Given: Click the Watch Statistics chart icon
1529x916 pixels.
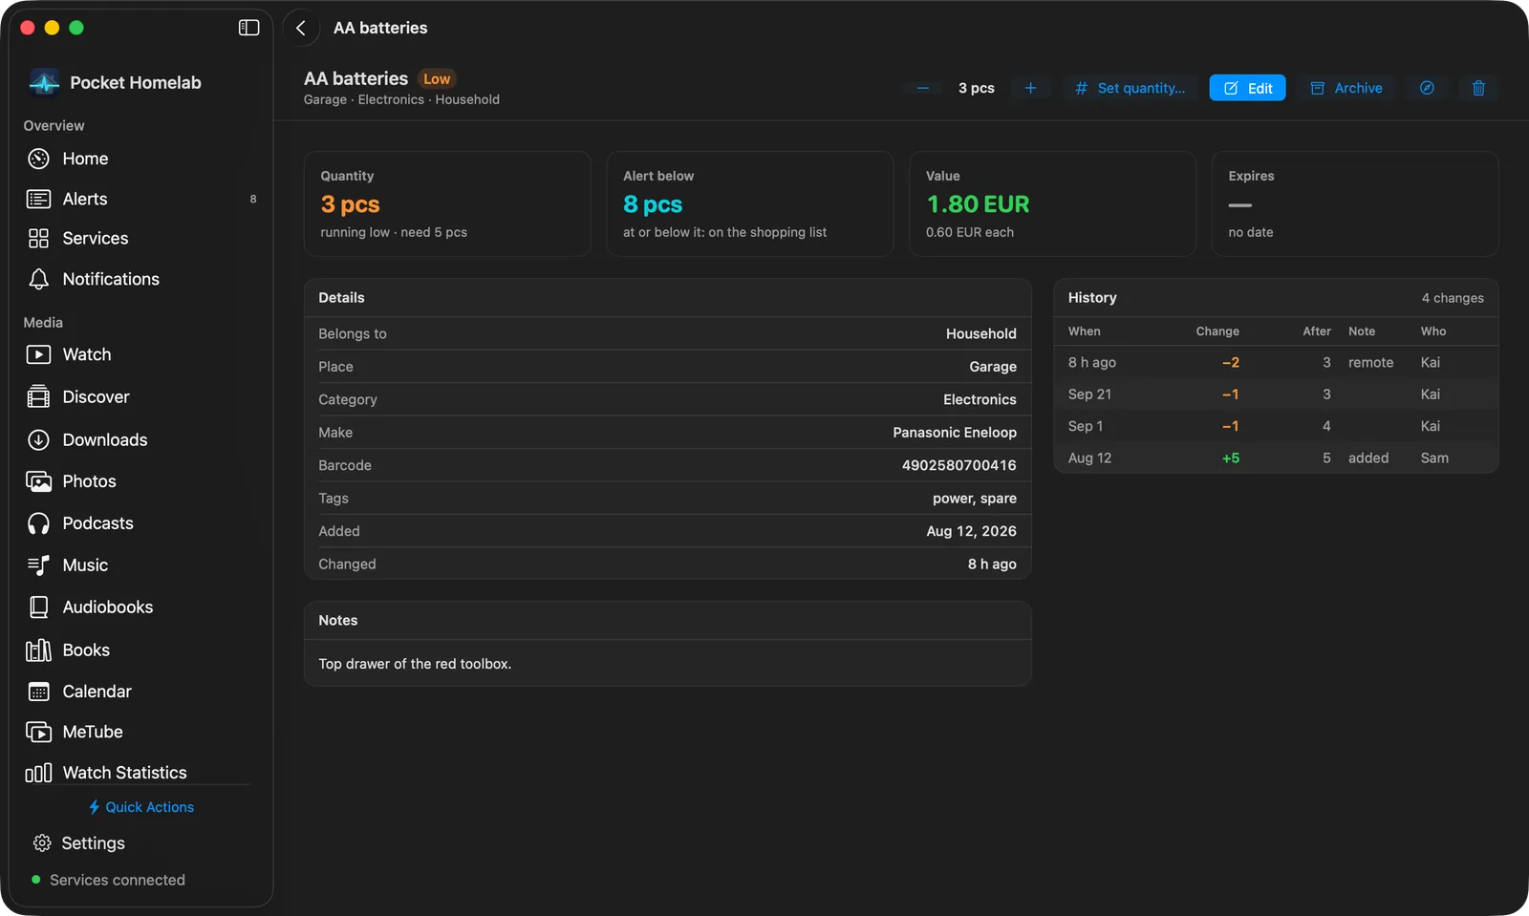Looking at the screenshot, I should coord(38,773).
